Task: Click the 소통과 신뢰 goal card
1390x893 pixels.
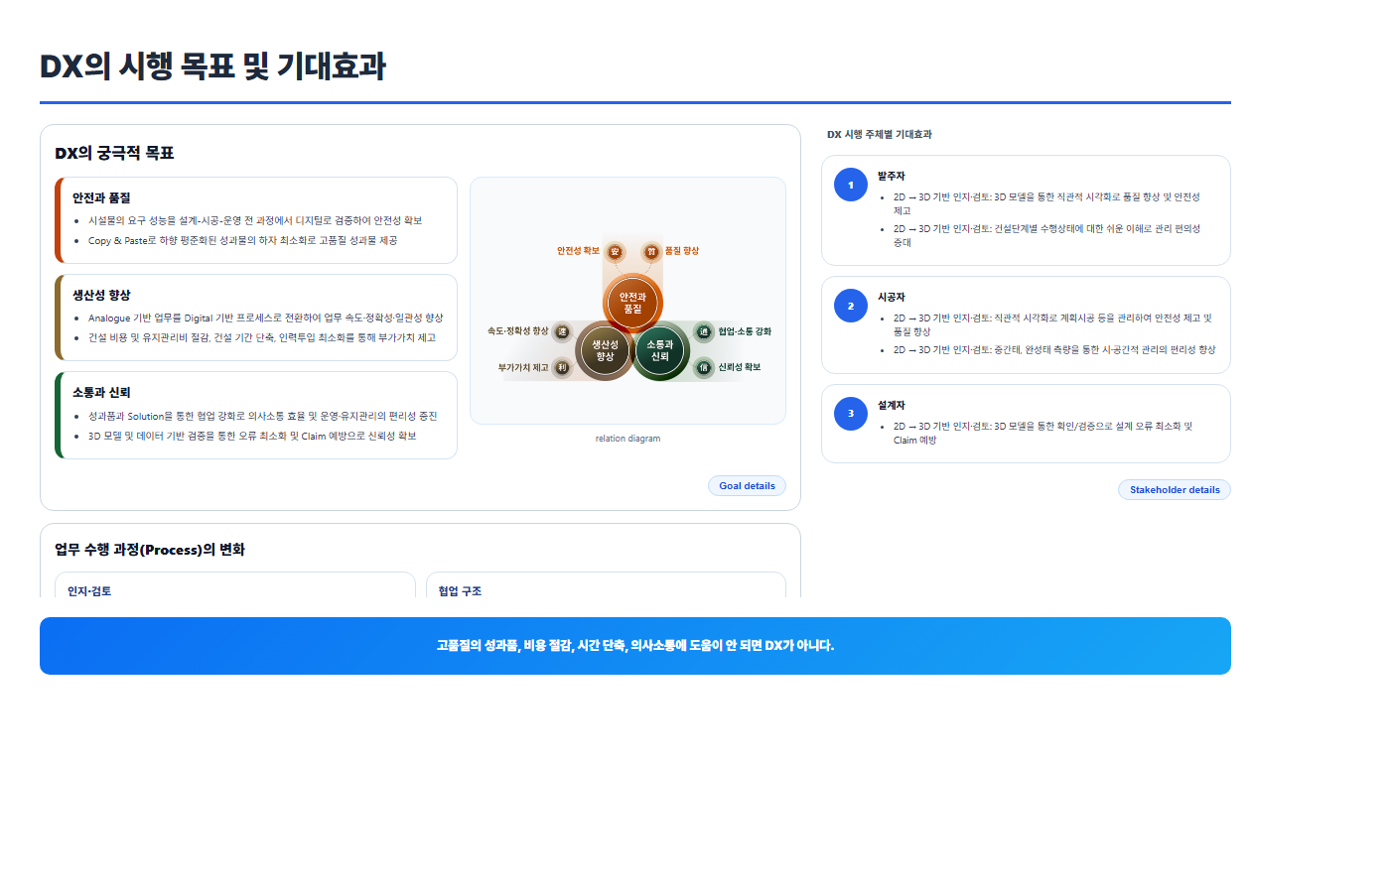Action: point(256,416)
